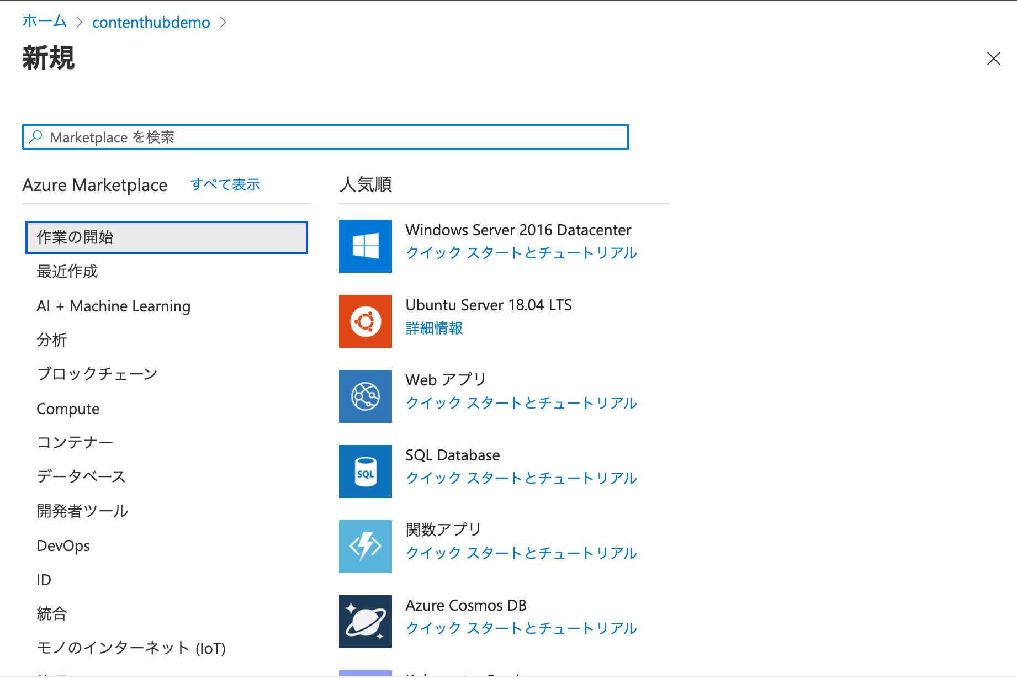Click the chevron between ホーム and contenthubdemo
1017x678 pixels.
click(80, 22)
